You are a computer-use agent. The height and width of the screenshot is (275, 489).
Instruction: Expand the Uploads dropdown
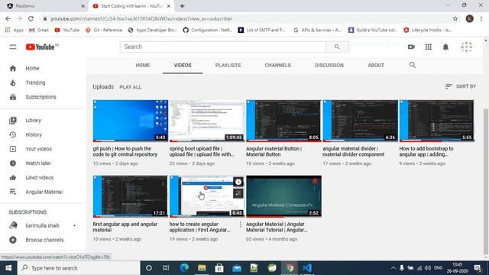pos(103,86)
